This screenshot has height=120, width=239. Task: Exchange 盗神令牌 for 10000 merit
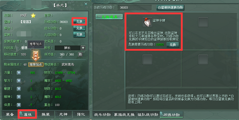click(173, 45)
